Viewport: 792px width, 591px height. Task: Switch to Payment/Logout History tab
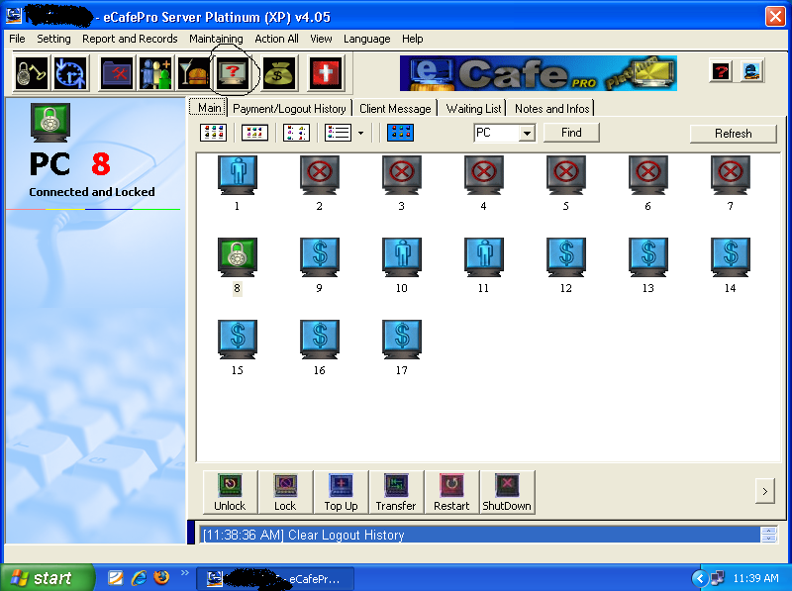click(289, 109)
